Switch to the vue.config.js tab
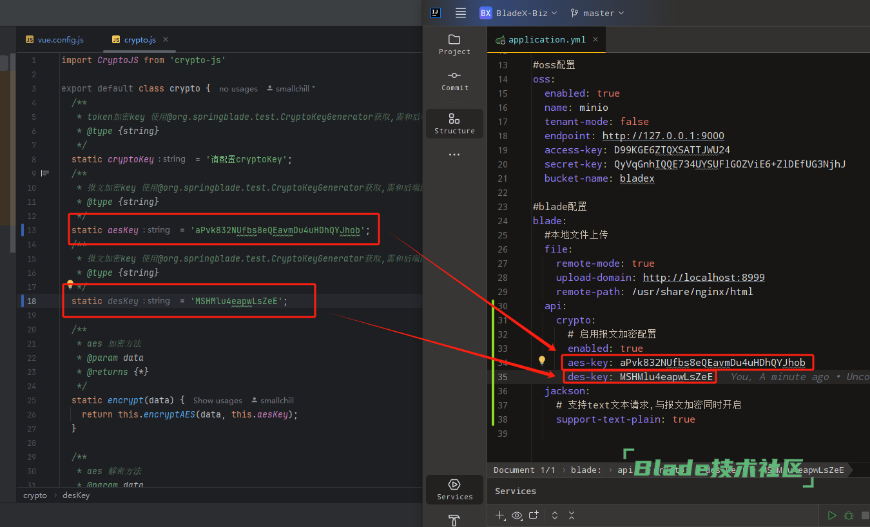 point(55,39)
